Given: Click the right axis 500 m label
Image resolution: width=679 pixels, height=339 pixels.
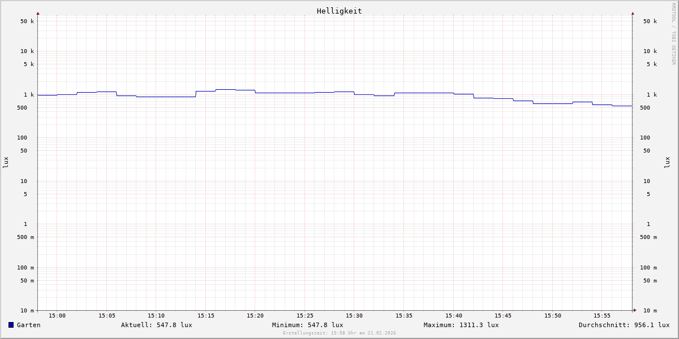Looking at the screenshot, I should coord(648,237).
